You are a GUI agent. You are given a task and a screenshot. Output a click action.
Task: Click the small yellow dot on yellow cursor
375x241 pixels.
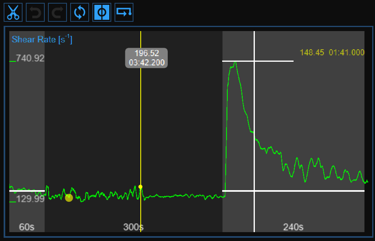pos(140,187)
